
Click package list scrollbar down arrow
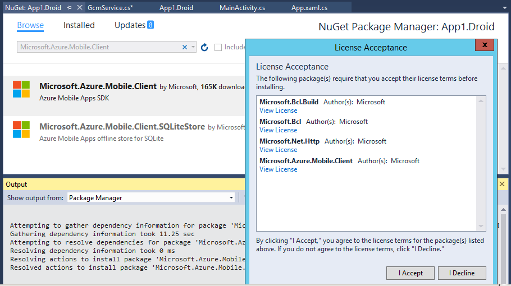[504, 169]
